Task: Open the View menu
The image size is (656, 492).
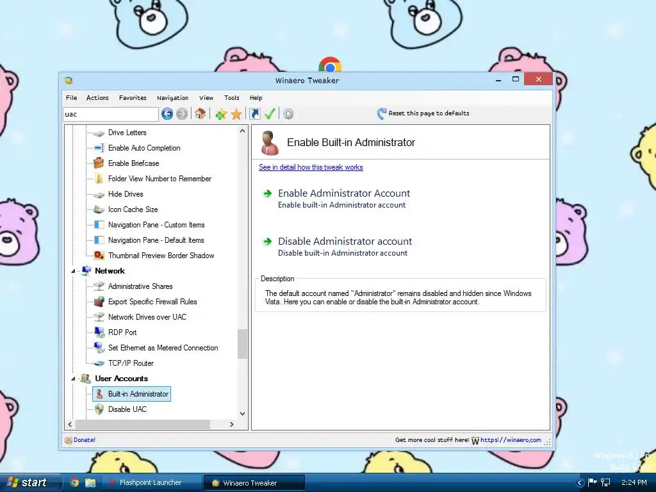Action: (x=206, y=97)
